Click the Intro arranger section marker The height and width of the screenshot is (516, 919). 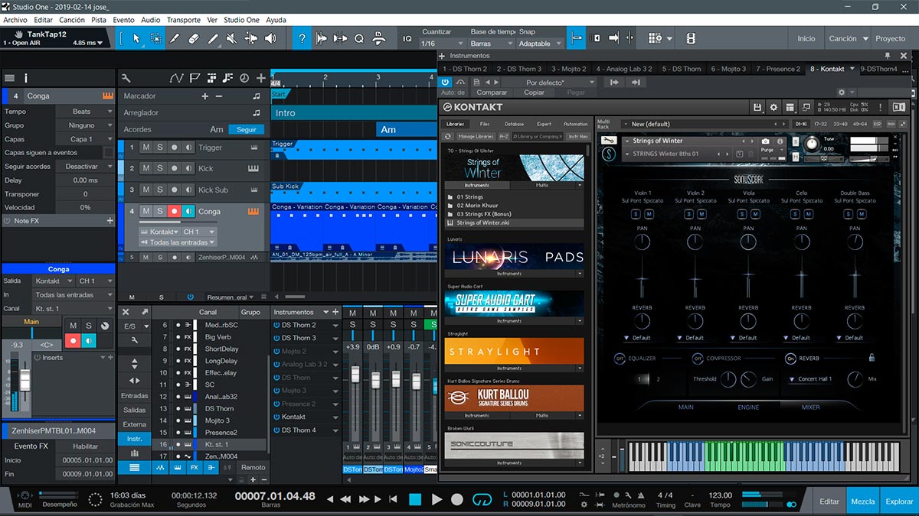tap(354, 112)
